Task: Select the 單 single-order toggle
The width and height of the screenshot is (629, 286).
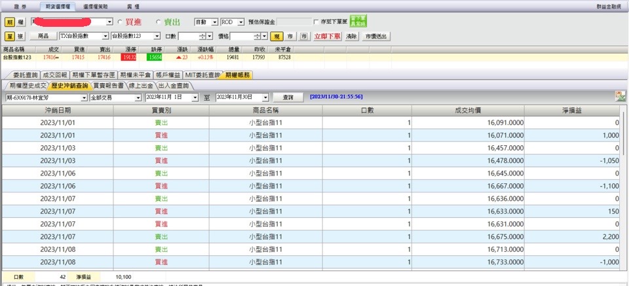Action: click(x=10, y=36)
